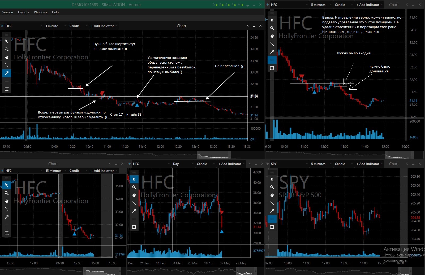The width and height of the screenshot is (425, 275).
Task: Pick hand tool in HFC 5 minutes chart
Action: click(x=272, y=36)
